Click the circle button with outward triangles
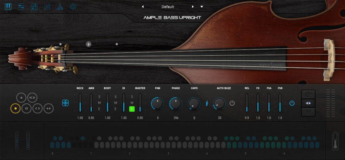 click(49, 108)
